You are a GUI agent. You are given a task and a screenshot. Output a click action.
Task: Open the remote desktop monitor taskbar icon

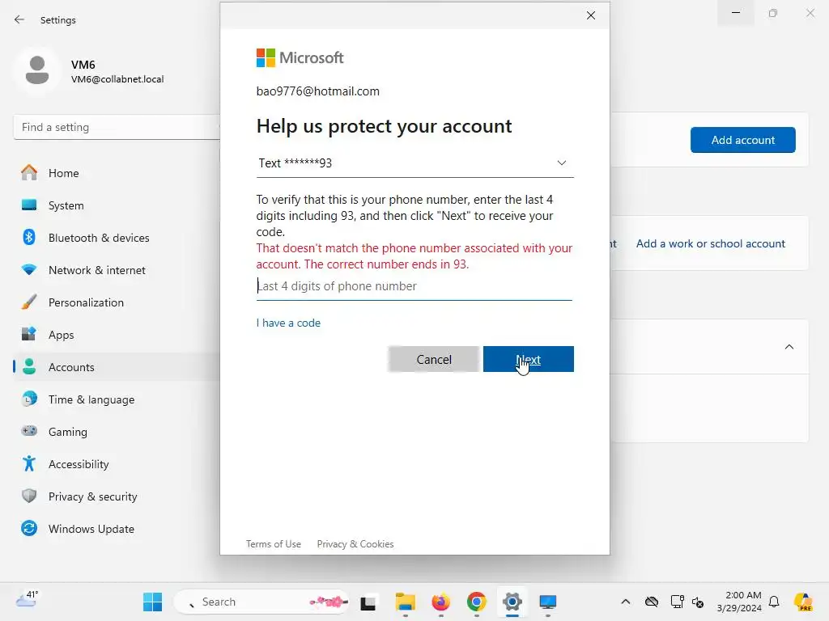[x=548, y=602]
